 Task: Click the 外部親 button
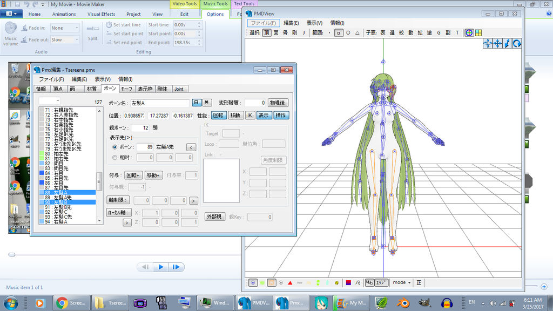(x=213, y=217)
